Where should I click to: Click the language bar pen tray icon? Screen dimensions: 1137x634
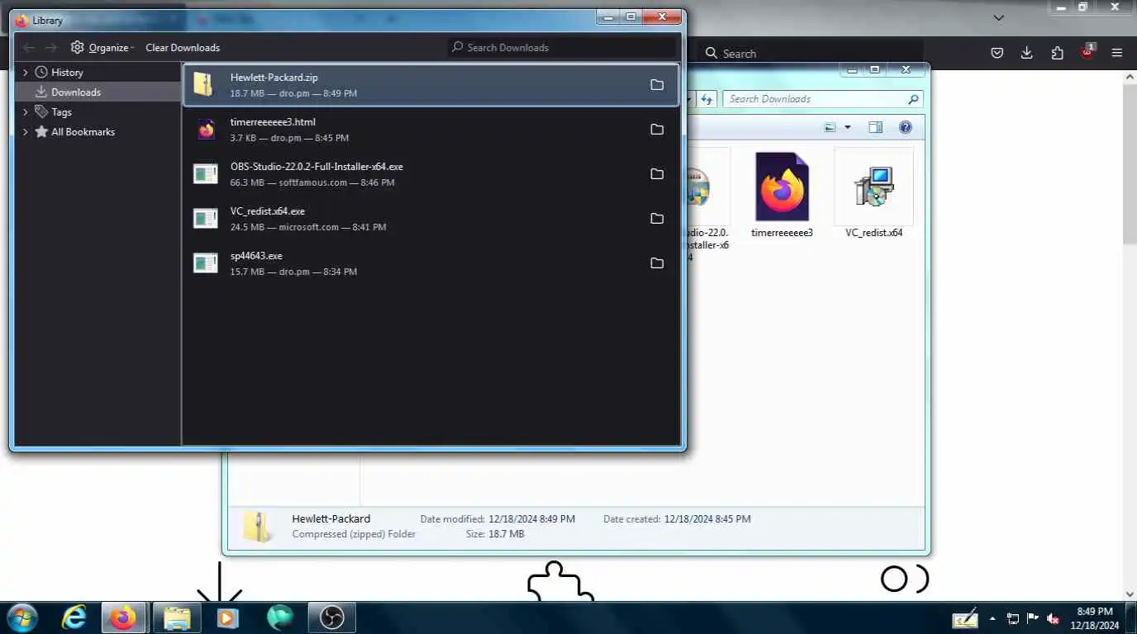965,618
